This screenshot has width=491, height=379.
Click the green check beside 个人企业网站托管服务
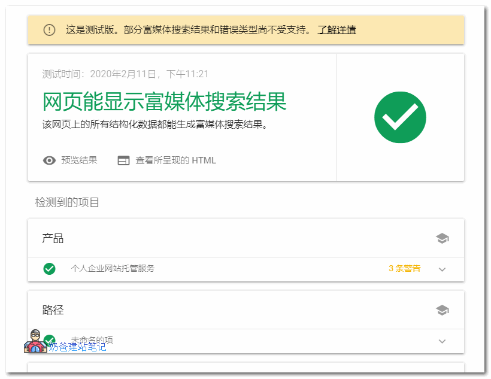pyautogui.click(x=50, y=269)
